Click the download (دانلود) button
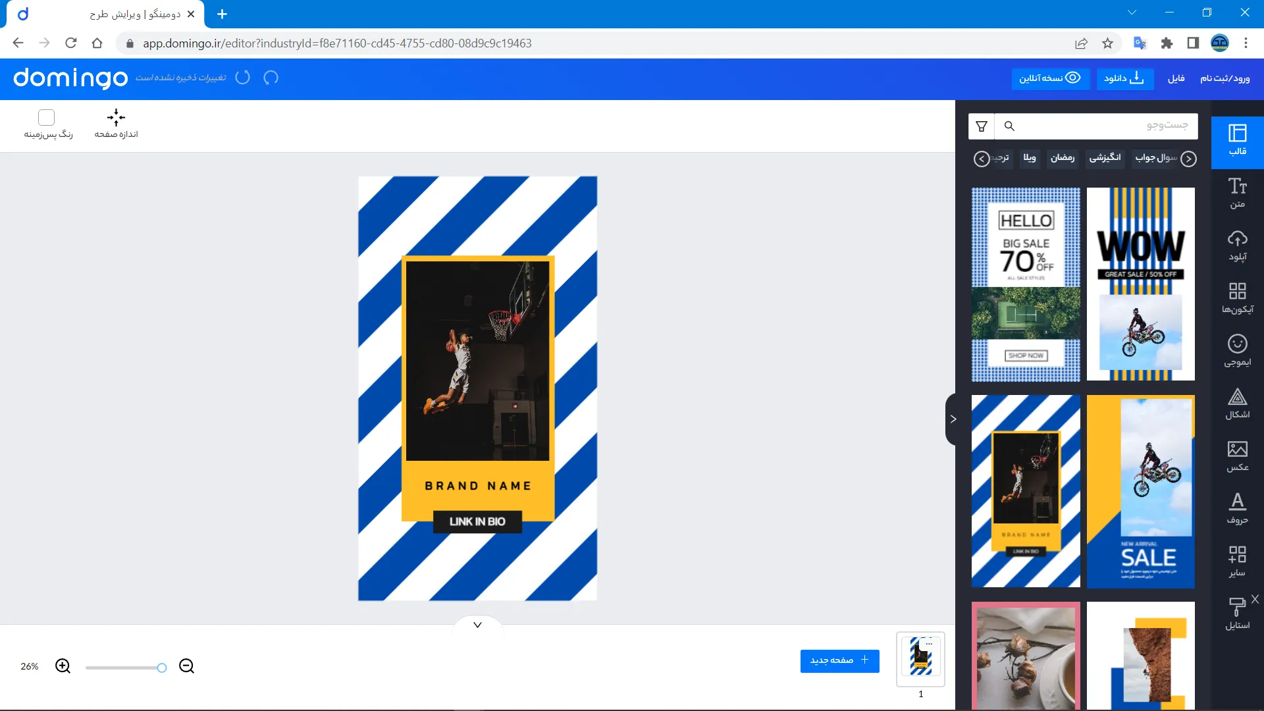 pos(1124,78)
